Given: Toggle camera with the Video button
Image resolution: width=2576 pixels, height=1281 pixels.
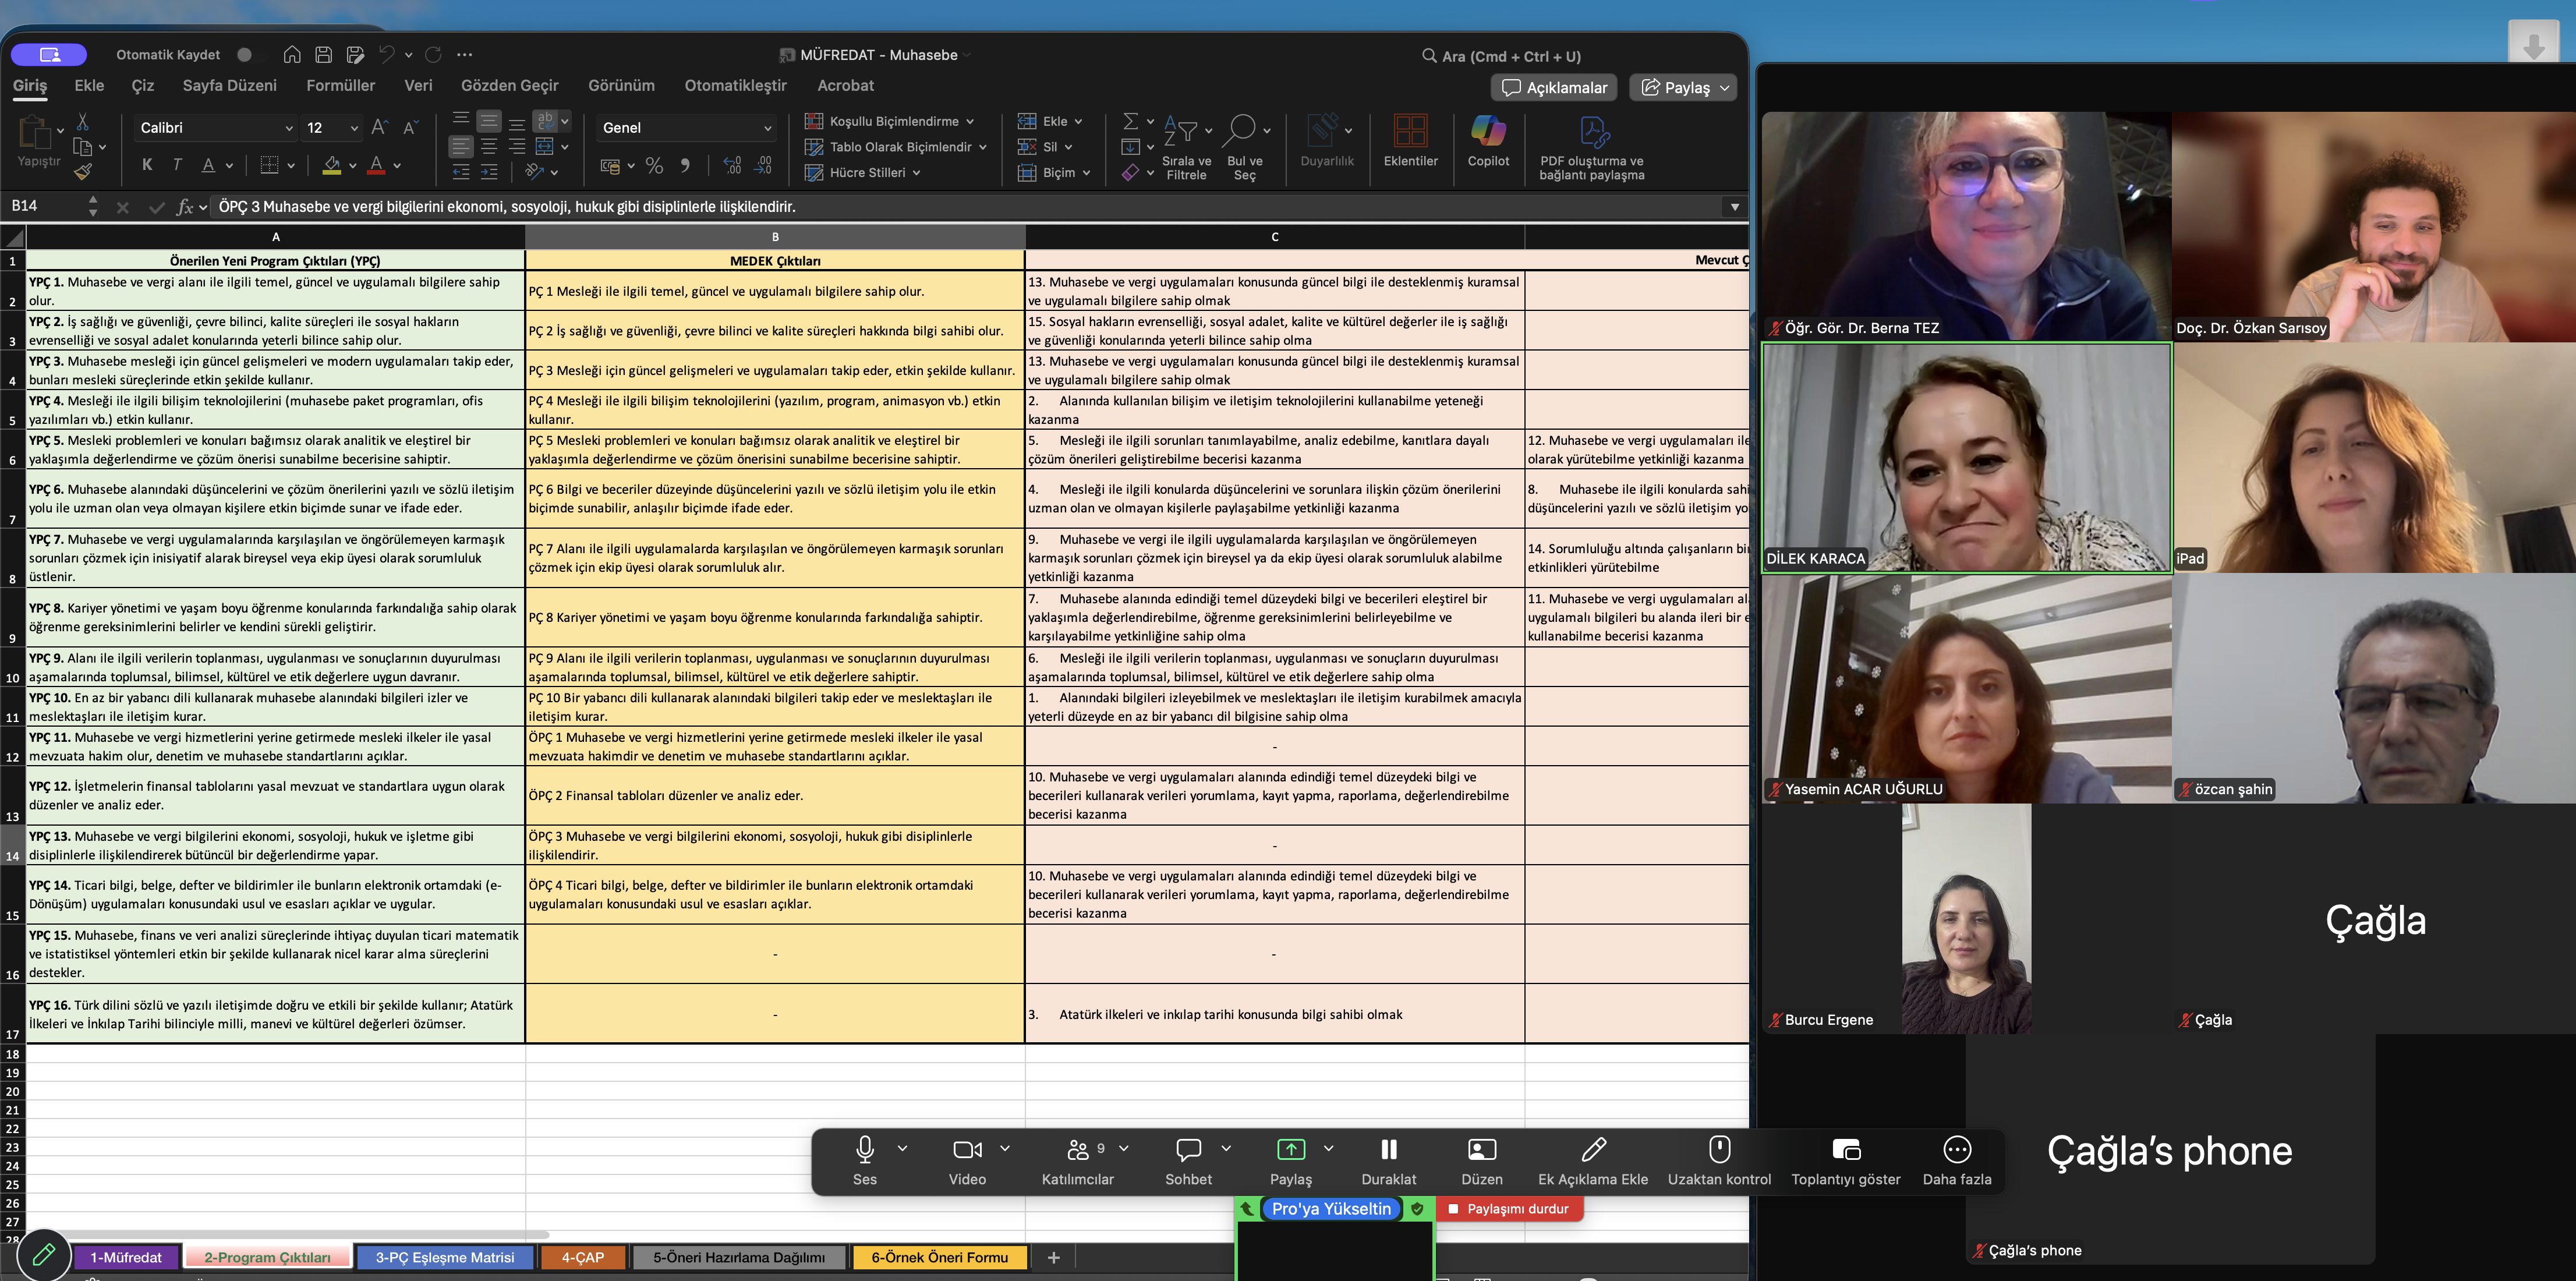Looking at the screenshot, I should [x=967, y=1150].
